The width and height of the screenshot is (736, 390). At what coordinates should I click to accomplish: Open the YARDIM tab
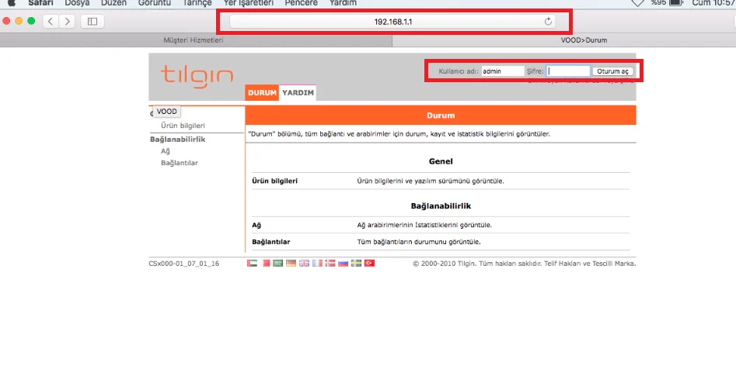pos(298,93)
